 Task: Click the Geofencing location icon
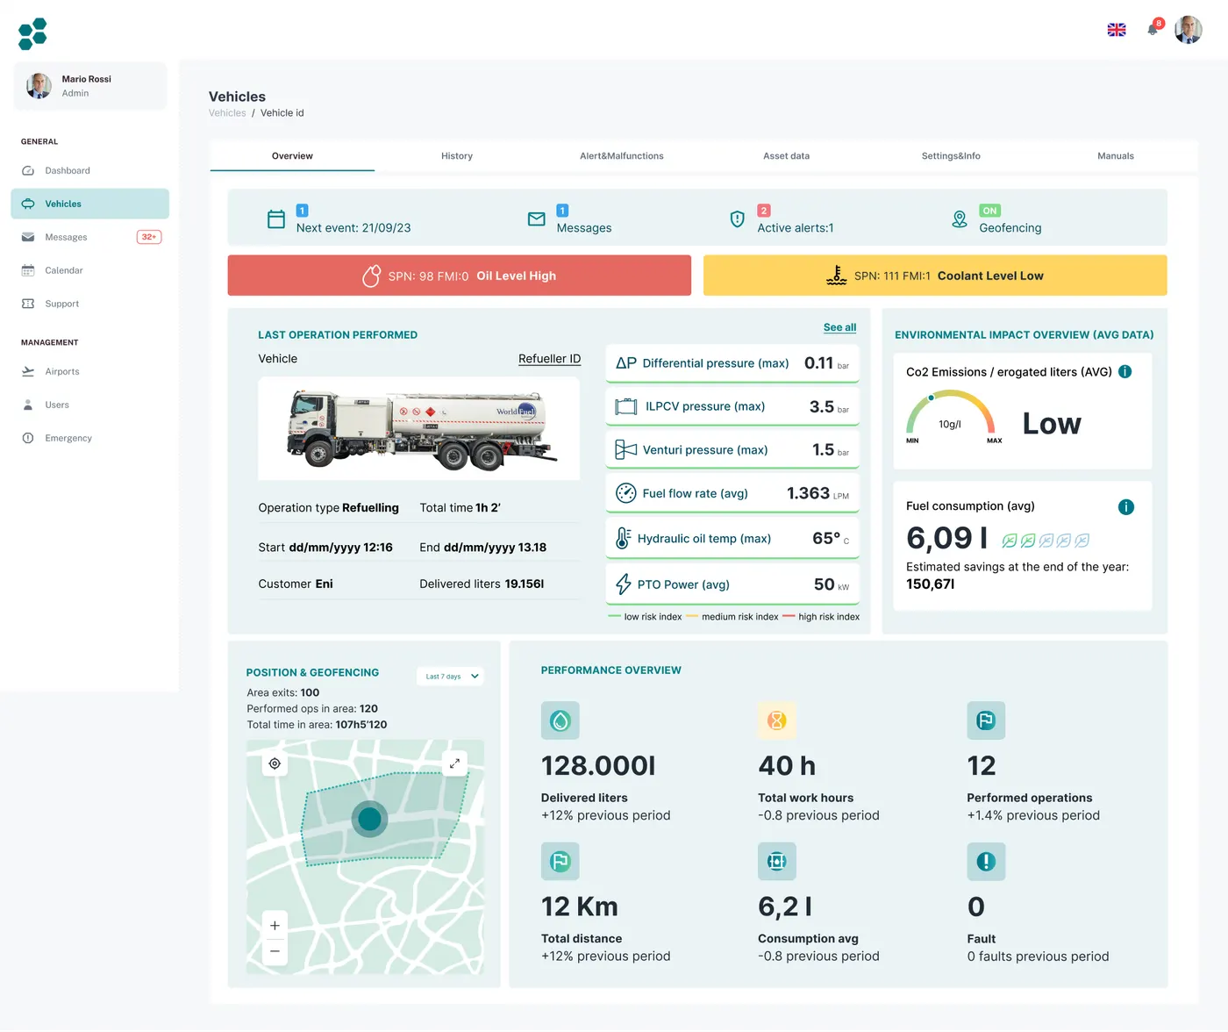click(x=960, y=219)
